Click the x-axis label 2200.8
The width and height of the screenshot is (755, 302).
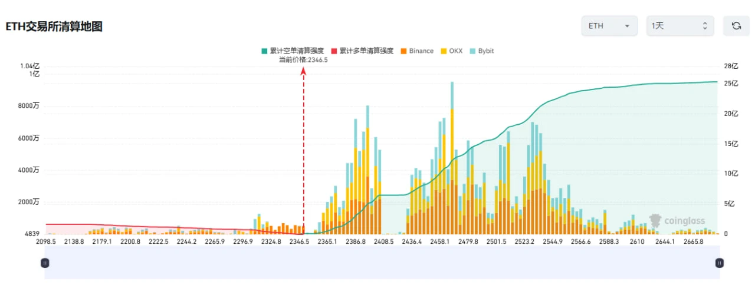pyautogui.click(x=130, y=241)
